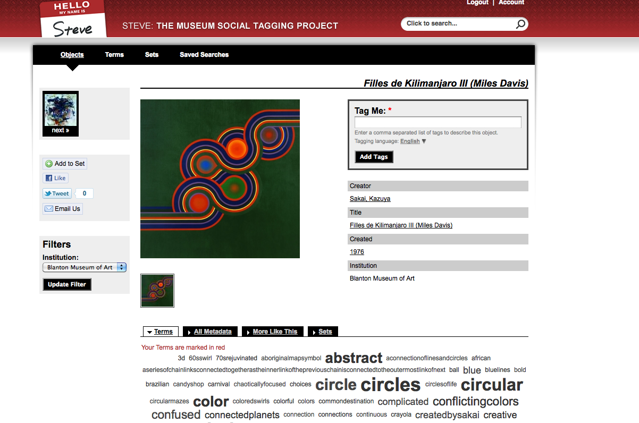Open the Tagging language English dropdown

pyautogui.click(x=414, y=141)
